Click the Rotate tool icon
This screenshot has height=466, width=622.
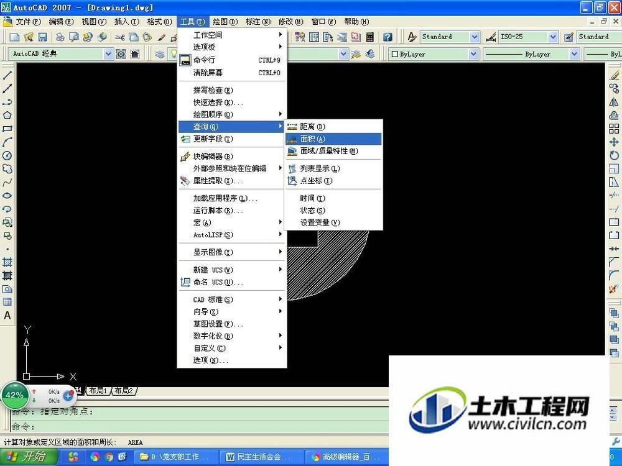point(614,155)
